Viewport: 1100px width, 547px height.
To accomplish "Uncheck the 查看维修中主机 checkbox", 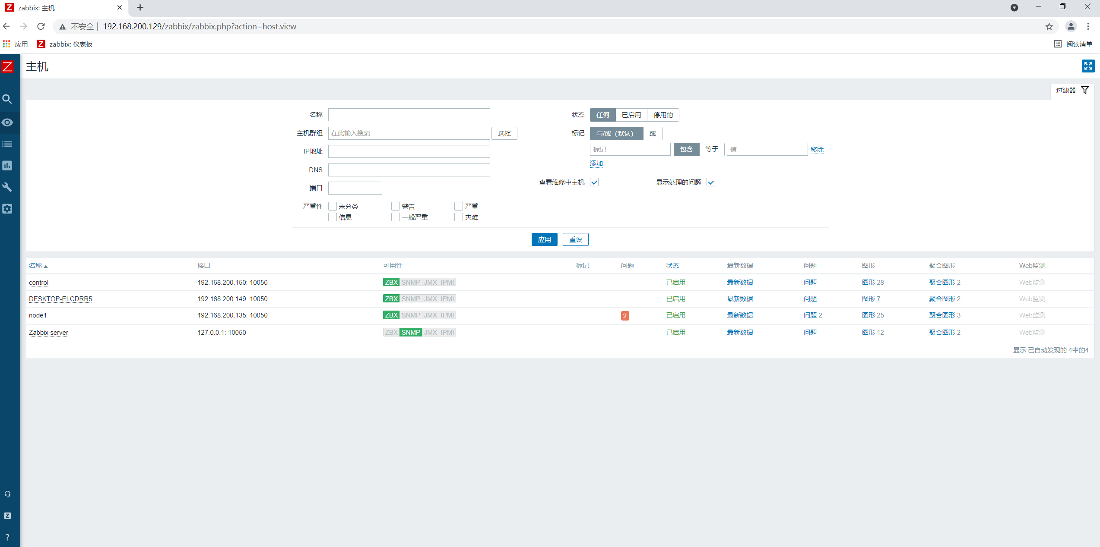I will point(594,182).
